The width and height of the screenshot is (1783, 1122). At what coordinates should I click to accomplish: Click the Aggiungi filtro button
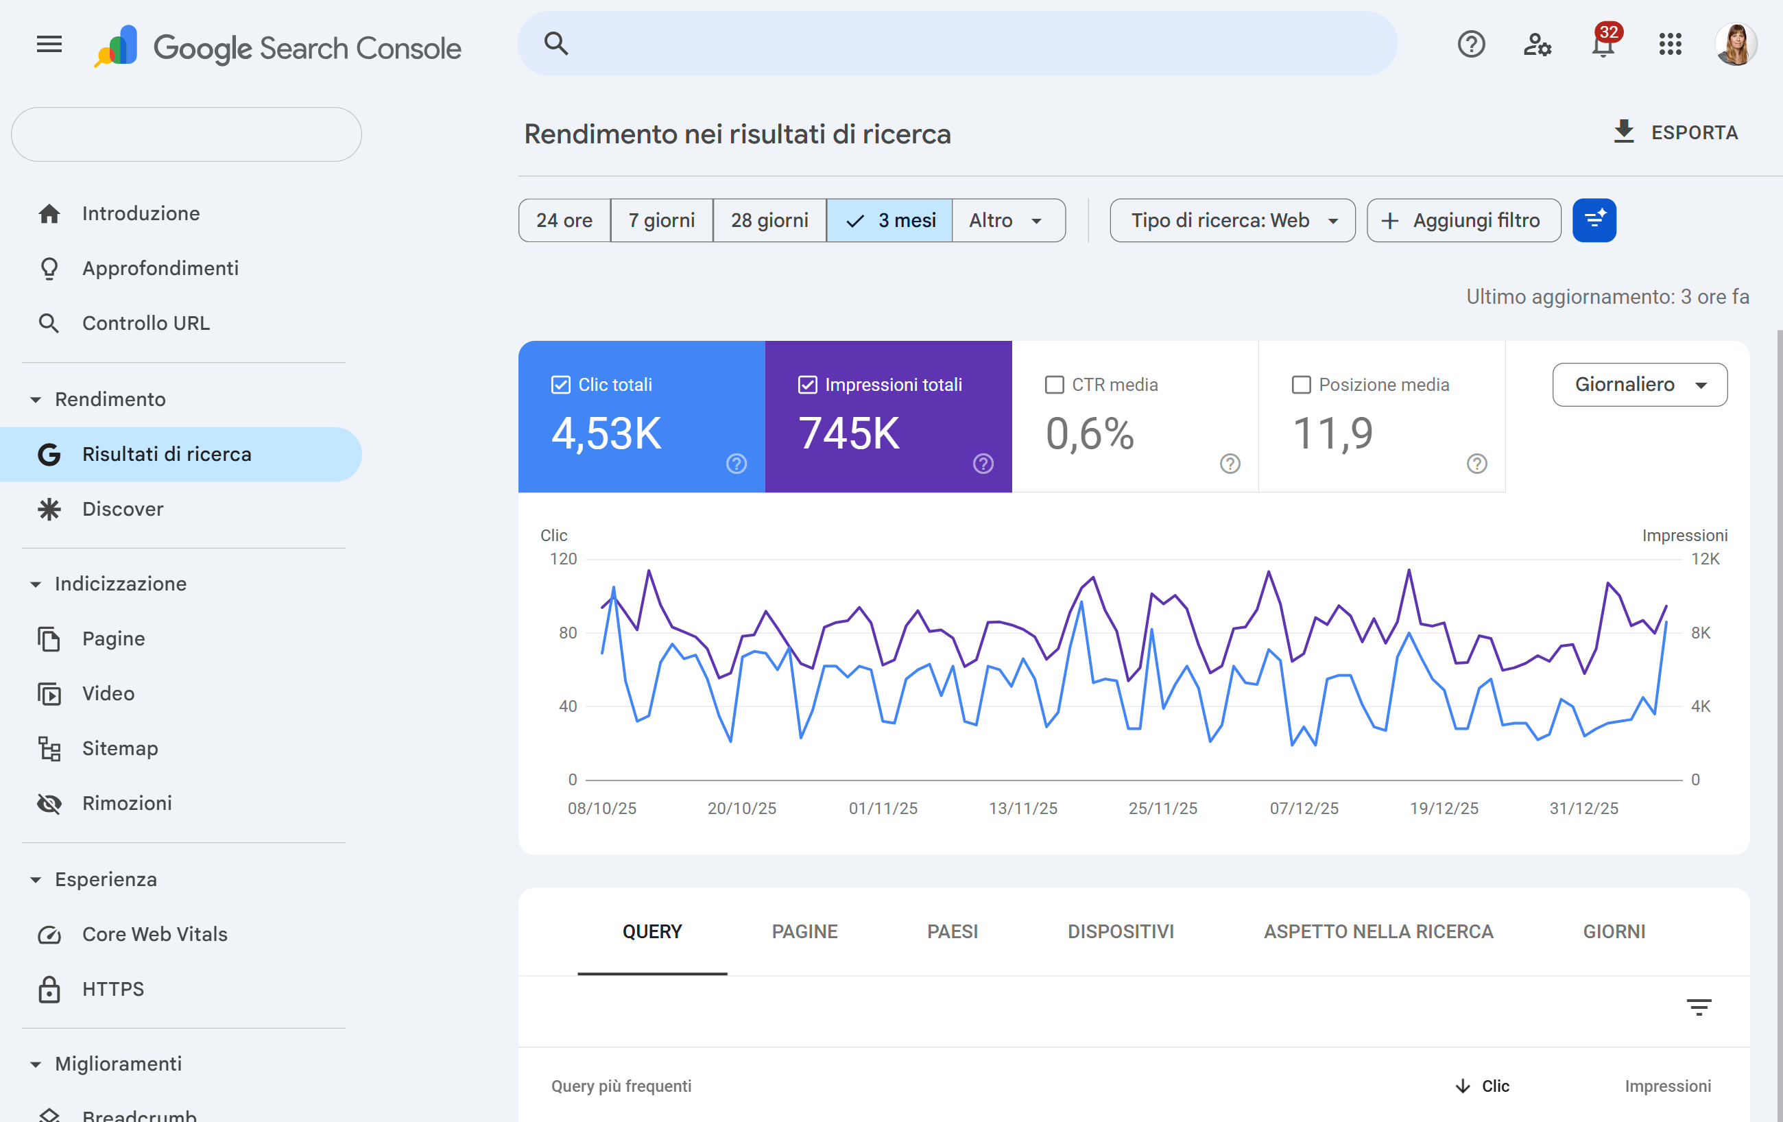[1463, 221]
